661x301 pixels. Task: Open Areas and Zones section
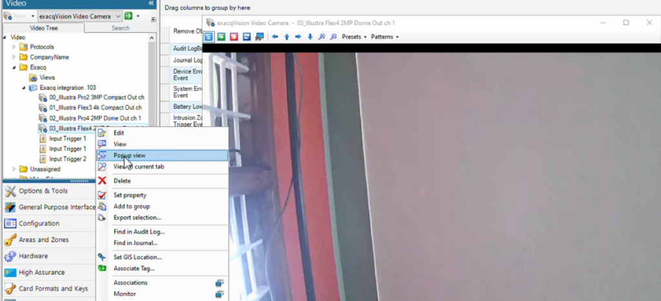(43, 240)
